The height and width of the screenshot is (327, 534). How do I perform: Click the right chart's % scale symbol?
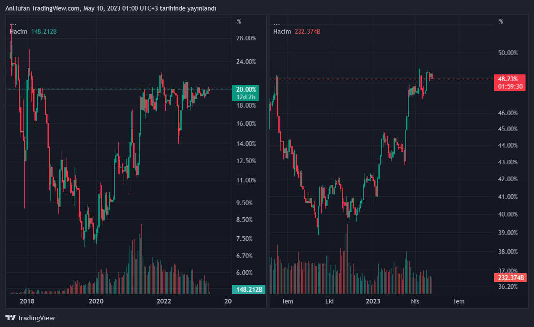[x=500, y=21]
